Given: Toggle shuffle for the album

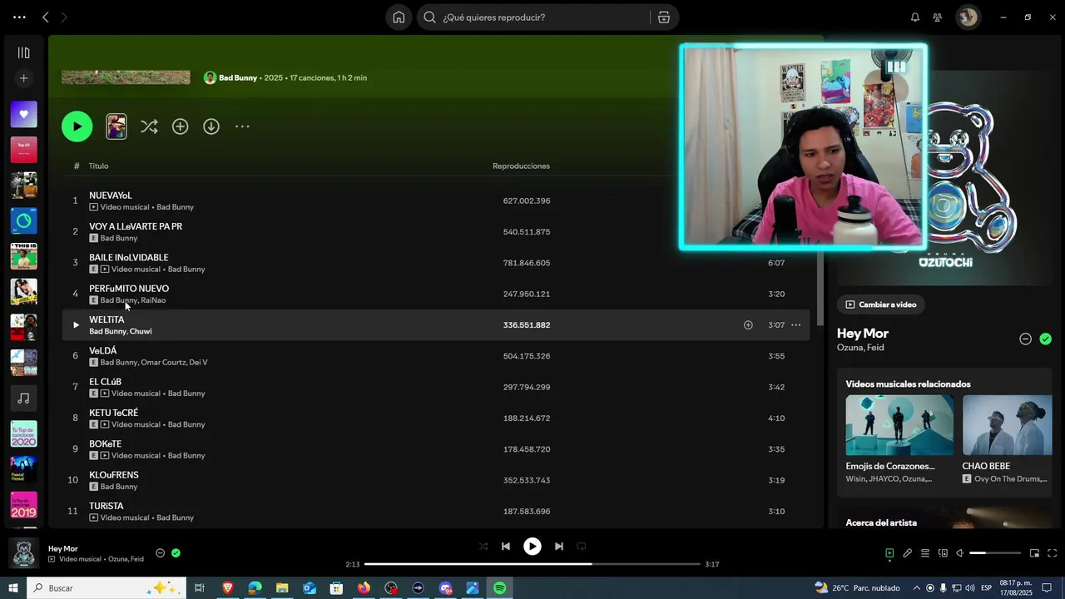Looking at the screenshot, I should pos(149,126).
